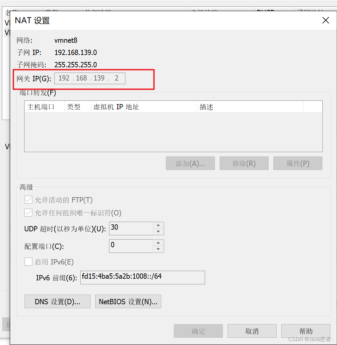Click the 添加(A)... button
The height and width of the screenshot is (345, 337).
click(190, 163)
